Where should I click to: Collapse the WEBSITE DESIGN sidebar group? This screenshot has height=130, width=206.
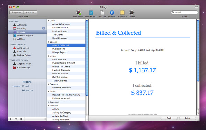click(10, 60)
